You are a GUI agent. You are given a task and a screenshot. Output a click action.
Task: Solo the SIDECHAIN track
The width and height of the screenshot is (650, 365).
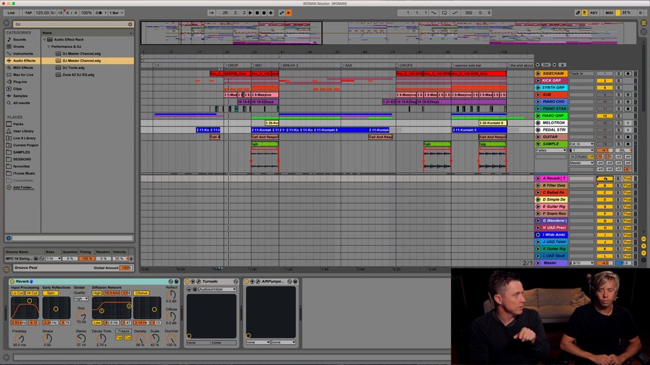[618, 74]
